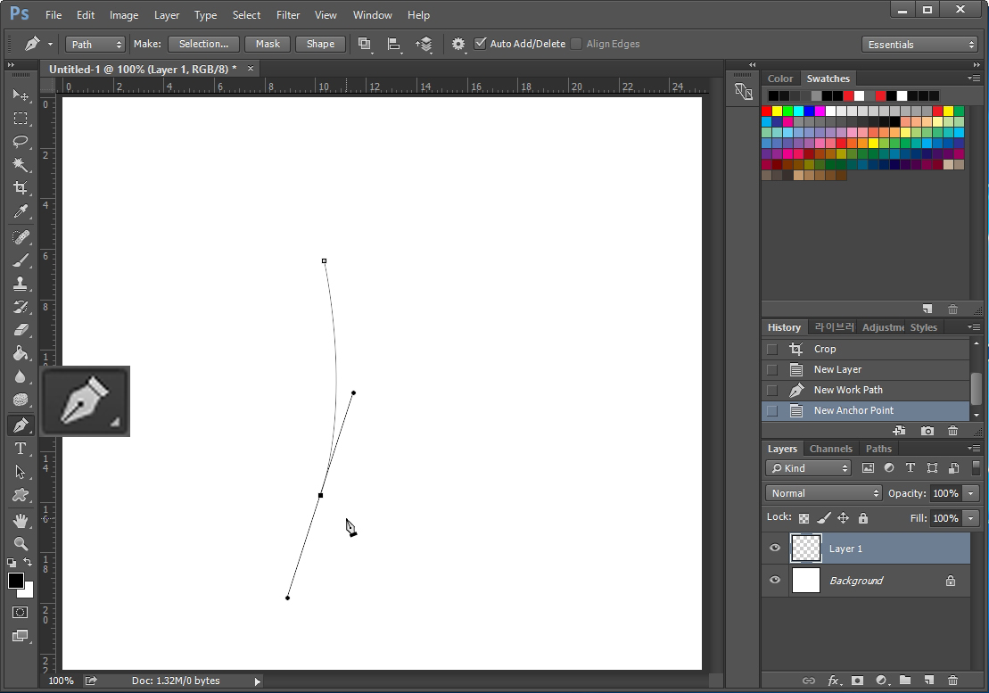Select the New Work Path history state
The height and width of the screenshot is (693, 989).
coord(865,390)
